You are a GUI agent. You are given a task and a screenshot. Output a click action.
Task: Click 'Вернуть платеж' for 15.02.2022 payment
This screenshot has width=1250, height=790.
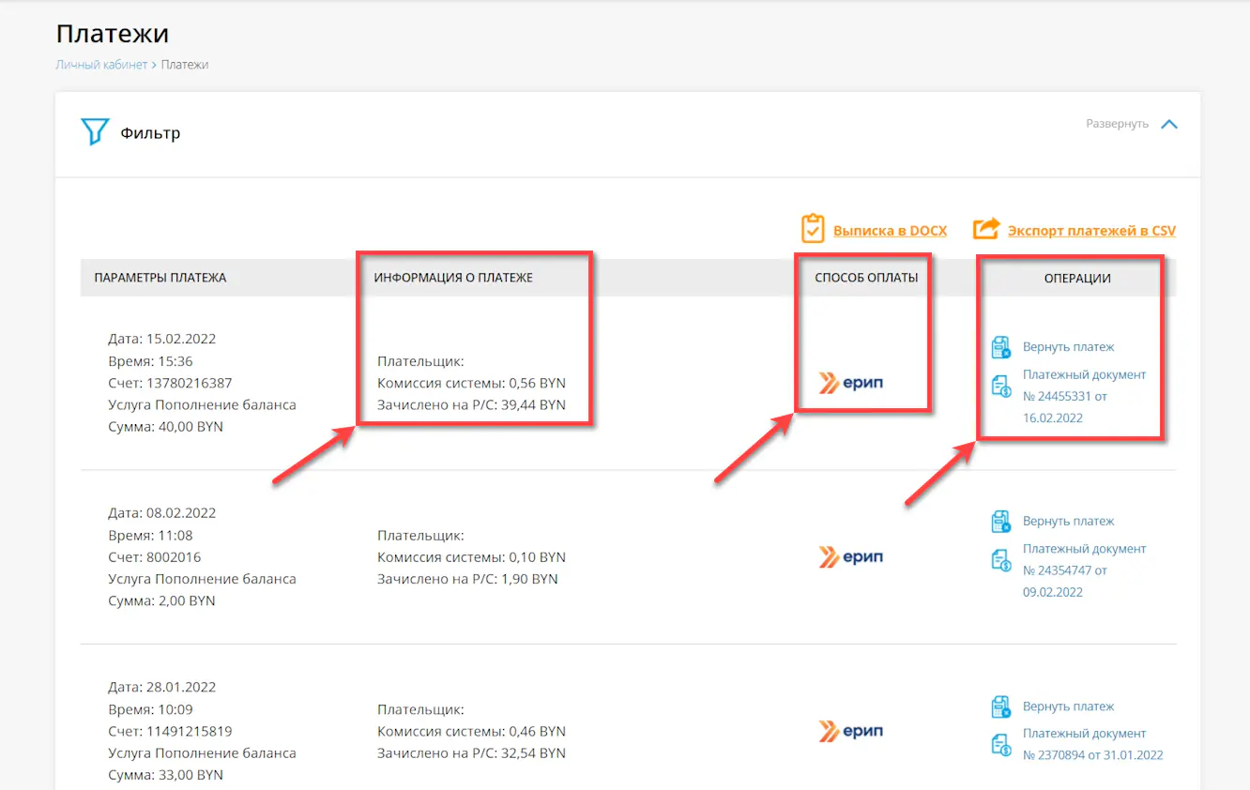[x=1068, y=347]
